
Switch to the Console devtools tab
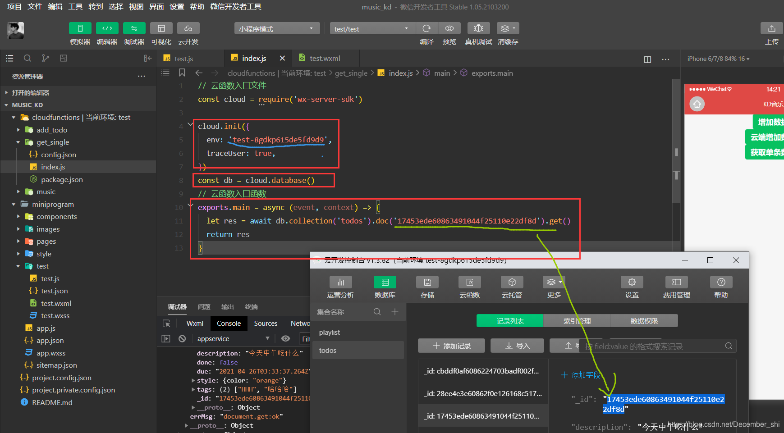tap(229, 324)
